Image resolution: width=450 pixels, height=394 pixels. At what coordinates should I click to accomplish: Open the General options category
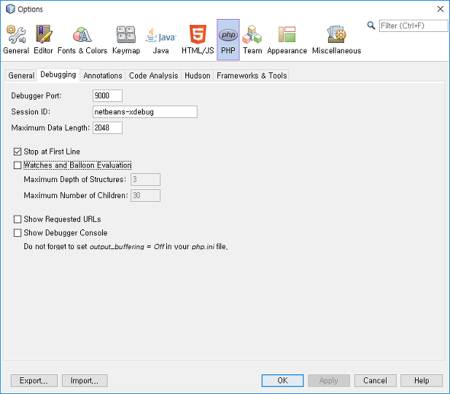coord(16,40)
